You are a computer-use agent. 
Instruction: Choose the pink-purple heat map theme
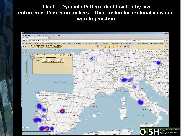[53, 61]
